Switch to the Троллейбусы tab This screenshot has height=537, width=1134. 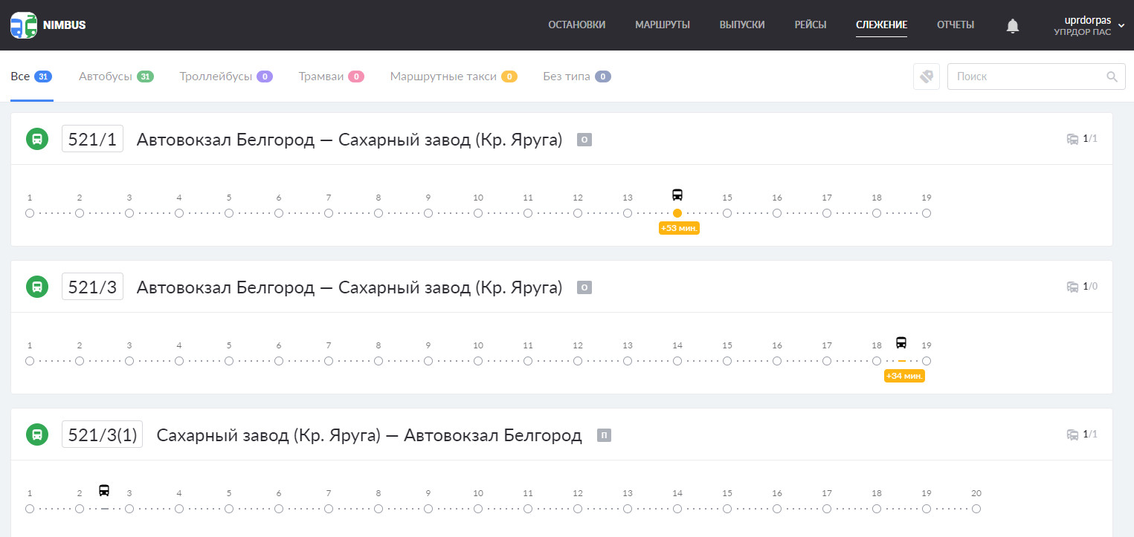pos(226,77)
